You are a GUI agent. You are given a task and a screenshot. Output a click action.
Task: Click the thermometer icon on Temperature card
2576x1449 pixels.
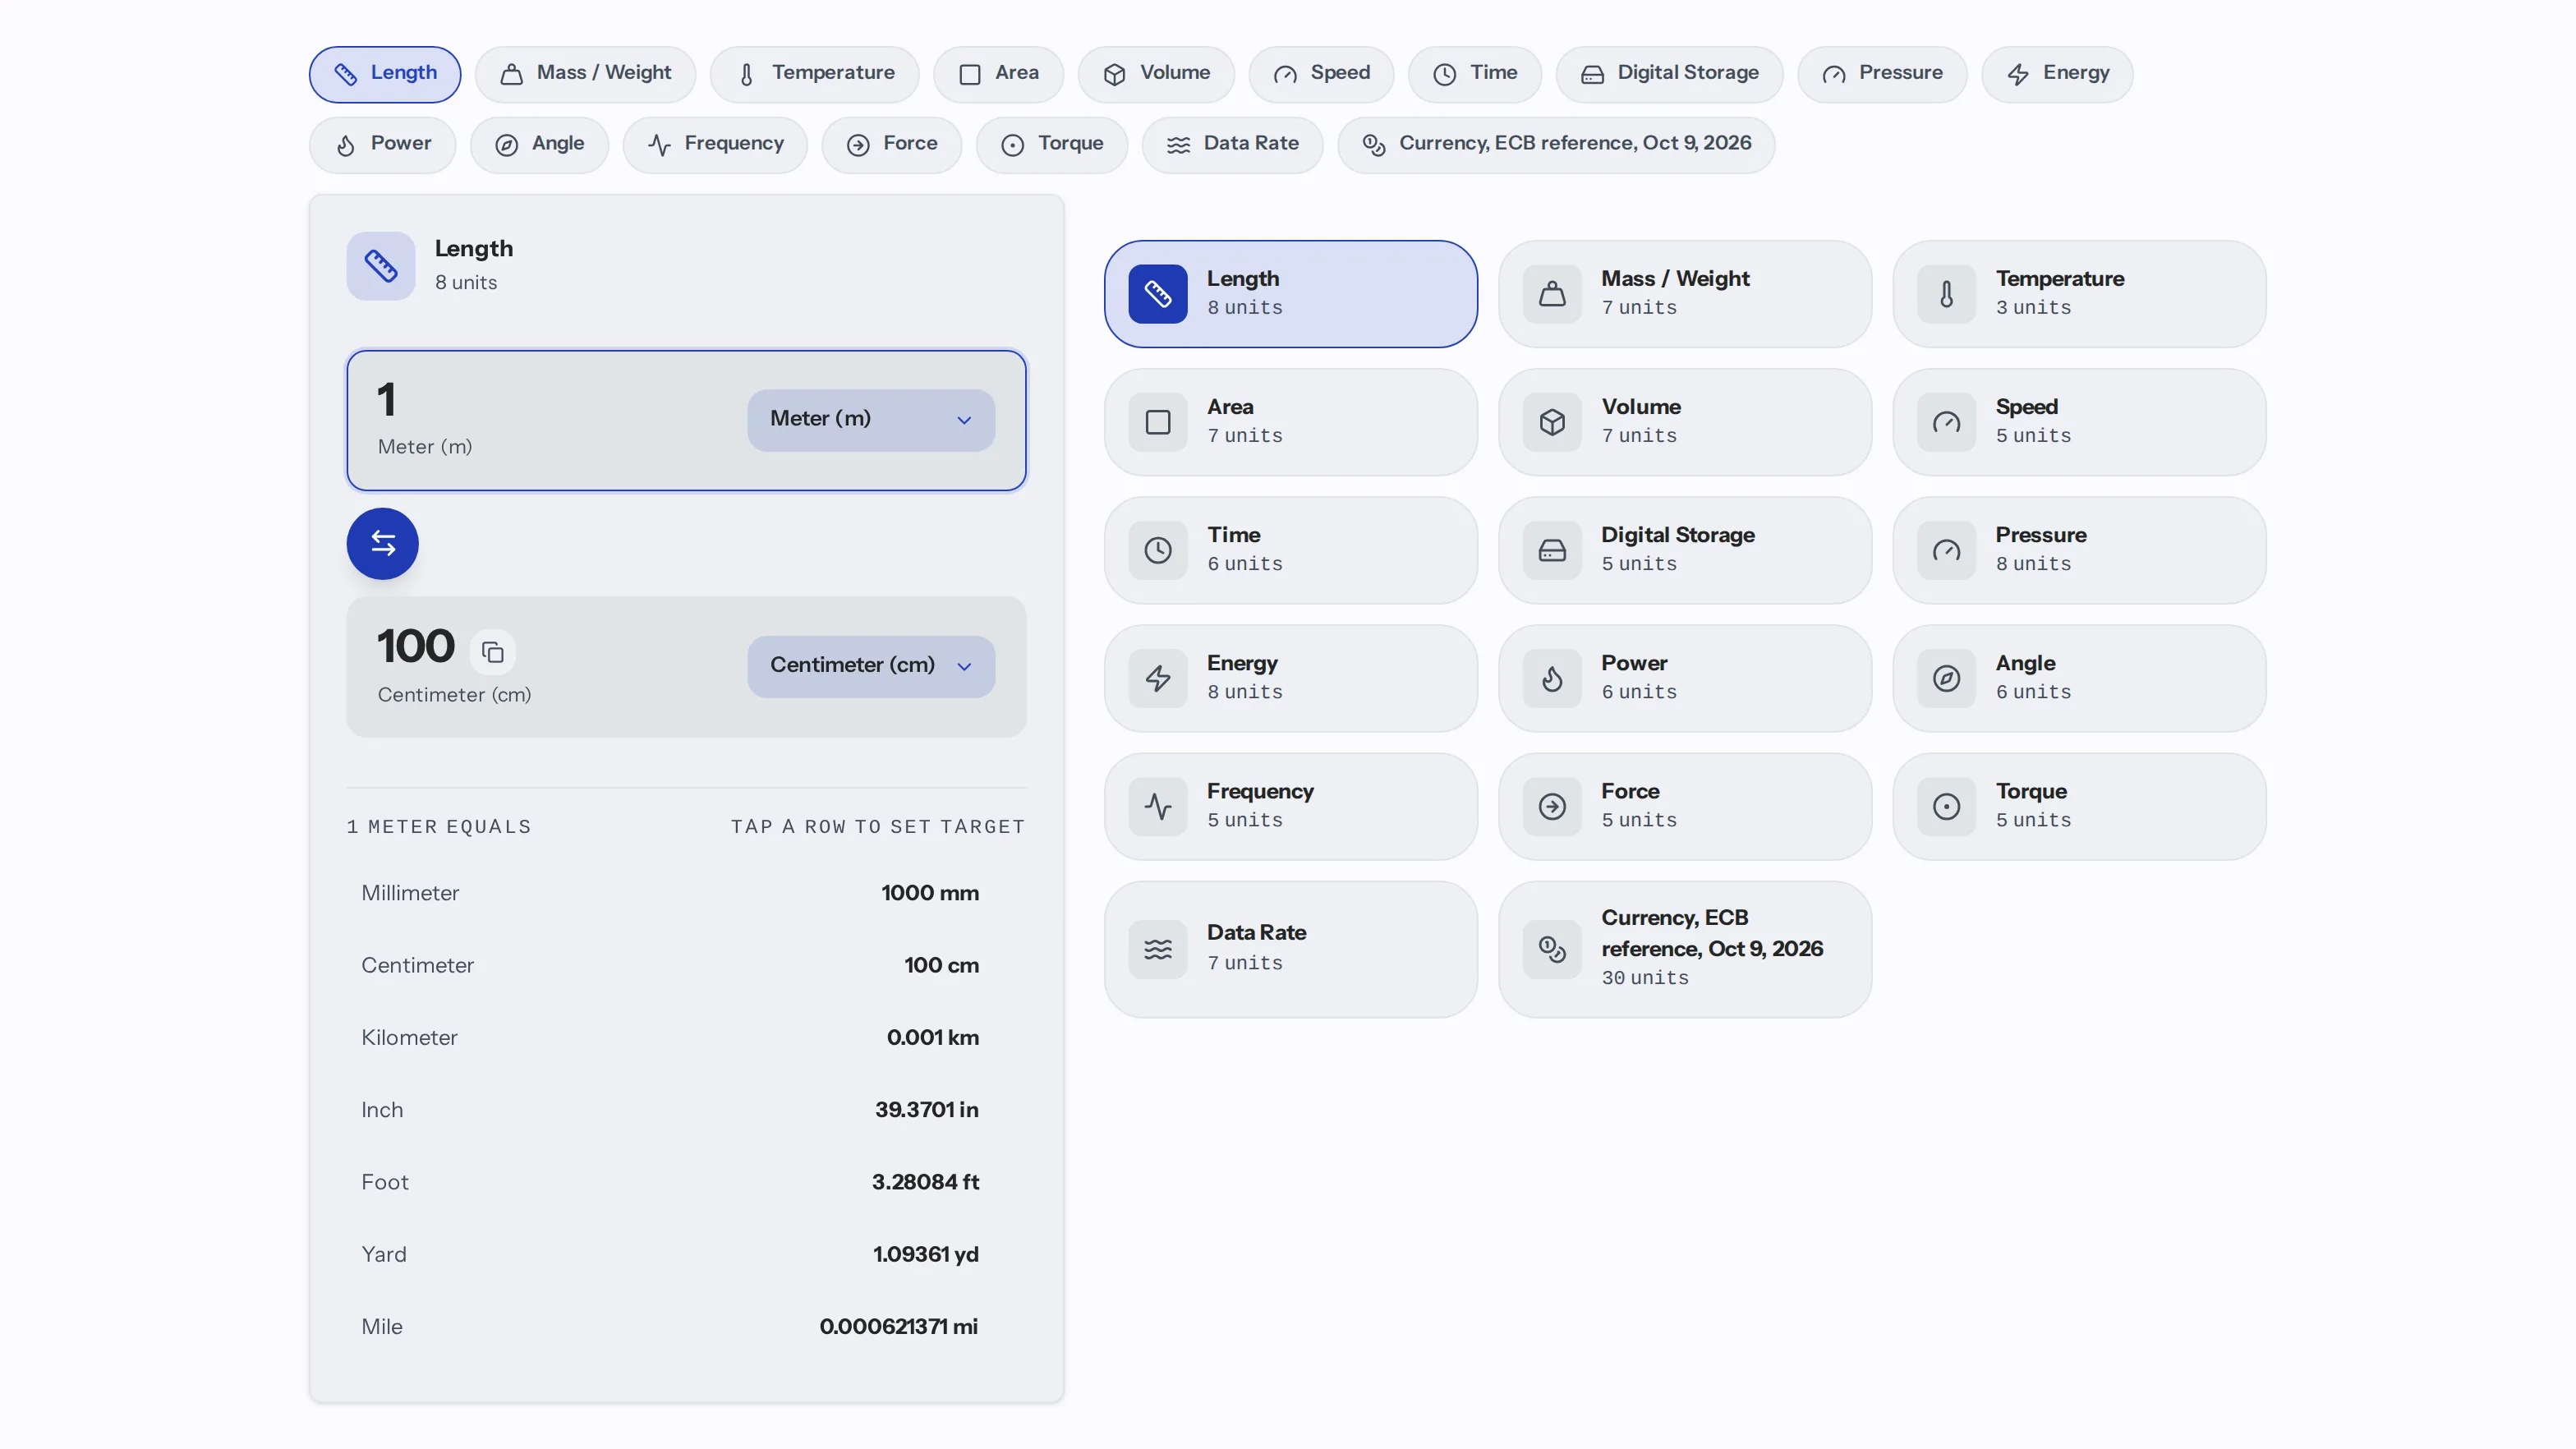(1946, 294)
